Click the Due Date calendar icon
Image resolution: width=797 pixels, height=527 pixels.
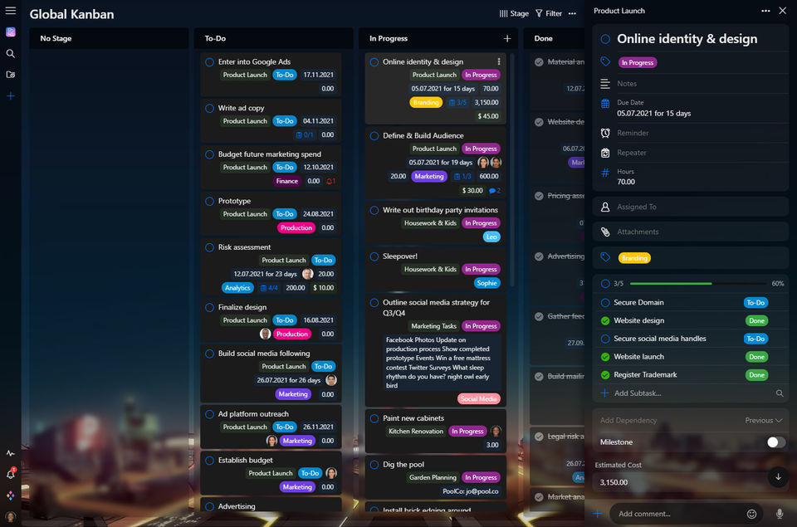(x=605, y=104)
